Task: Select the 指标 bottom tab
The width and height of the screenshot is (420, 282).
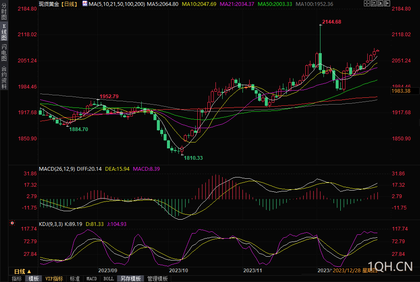Action: (x=17, y=279)
